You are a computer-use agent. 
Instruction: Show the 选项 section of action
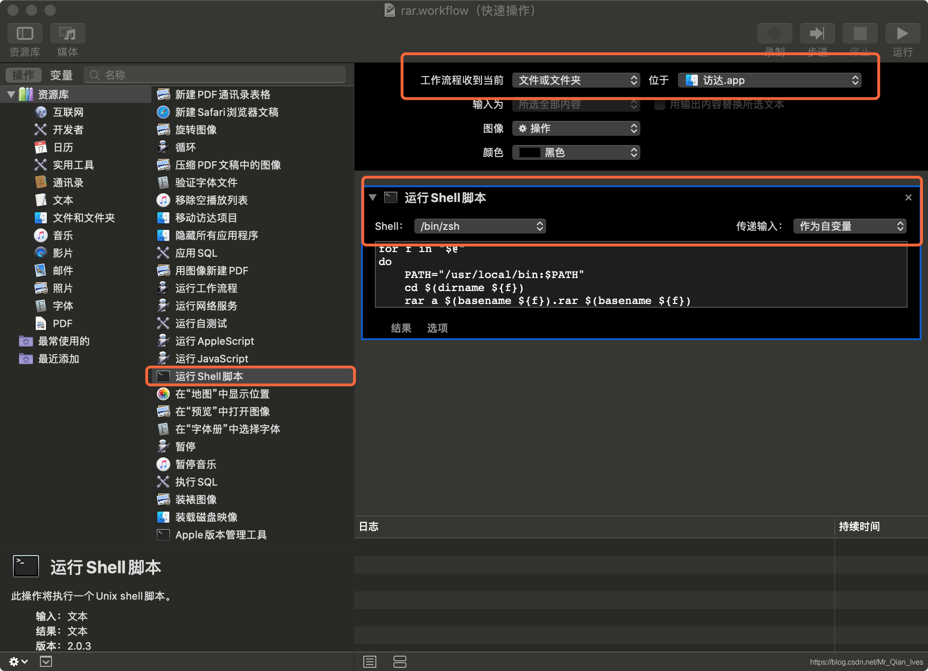[x=437, y=328]
